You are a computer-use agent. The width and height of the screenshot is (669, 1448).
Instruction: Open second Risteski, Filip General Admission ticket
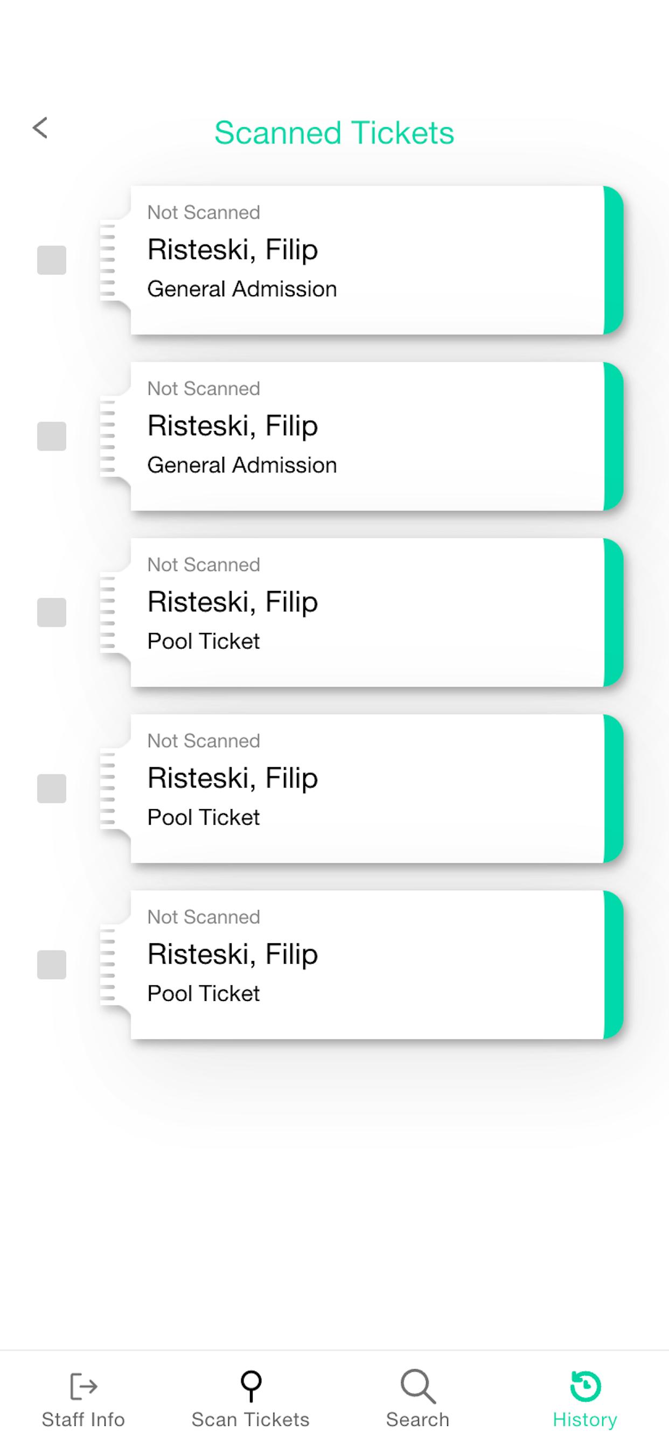tap(361, 436)
